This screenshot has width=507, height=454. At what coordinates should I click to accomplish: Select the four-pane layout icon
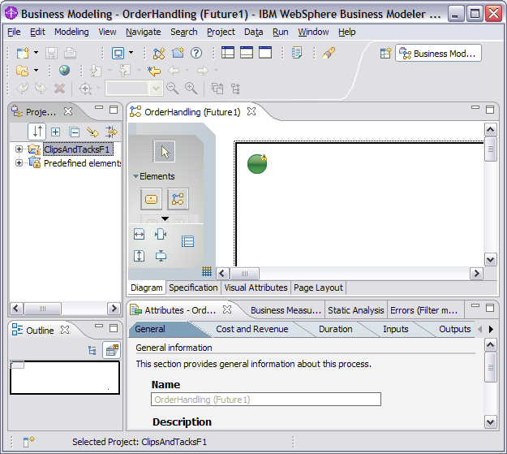point(228,53)
